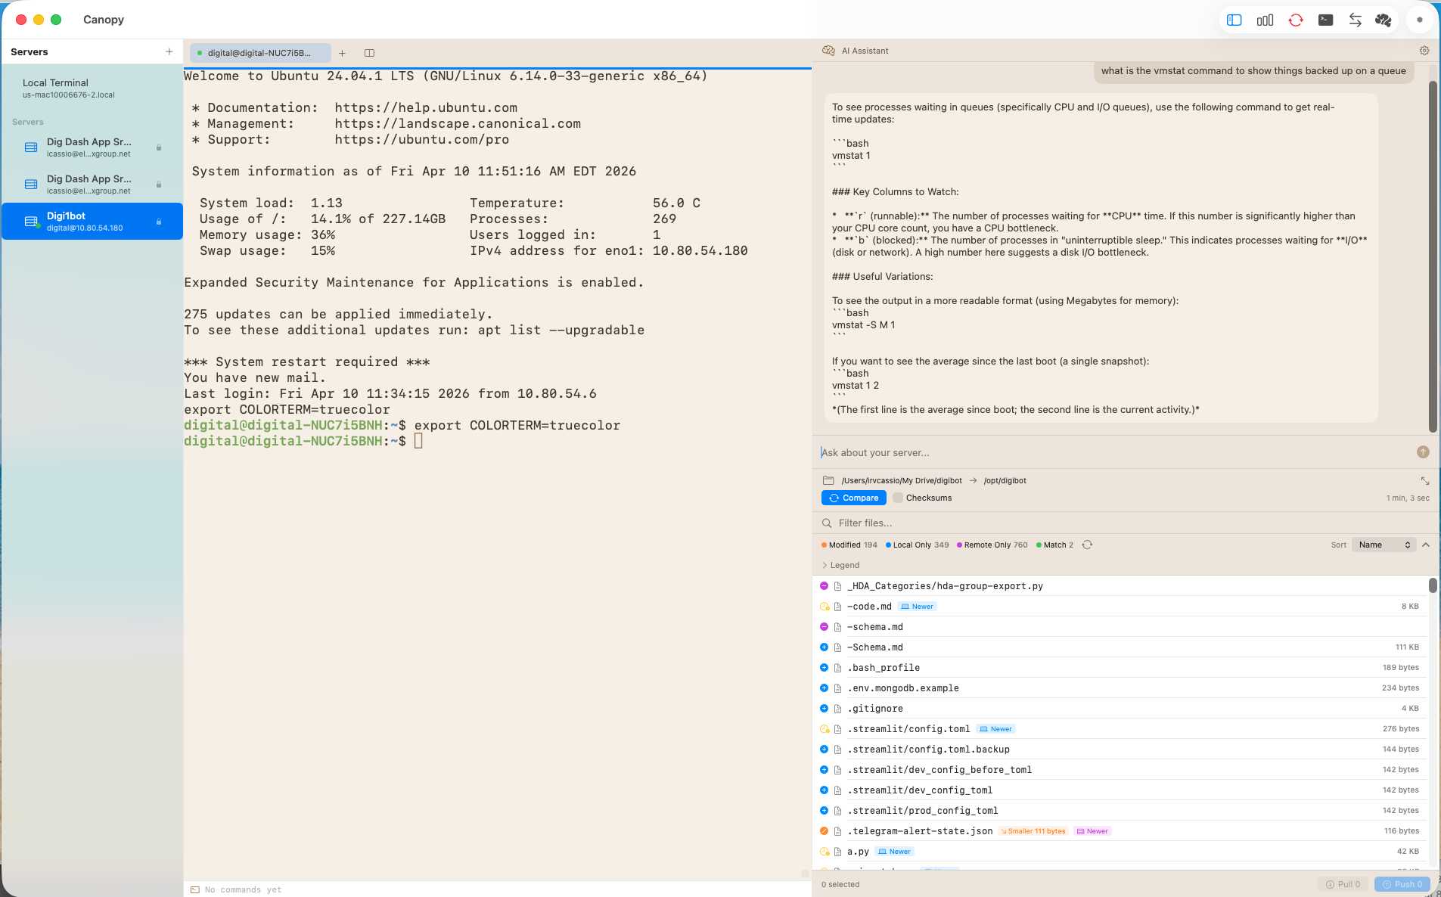This screenshot has height=897, width=1441.
Task: Click the remote-only icon for -schema.md
Action: point(825,627)
